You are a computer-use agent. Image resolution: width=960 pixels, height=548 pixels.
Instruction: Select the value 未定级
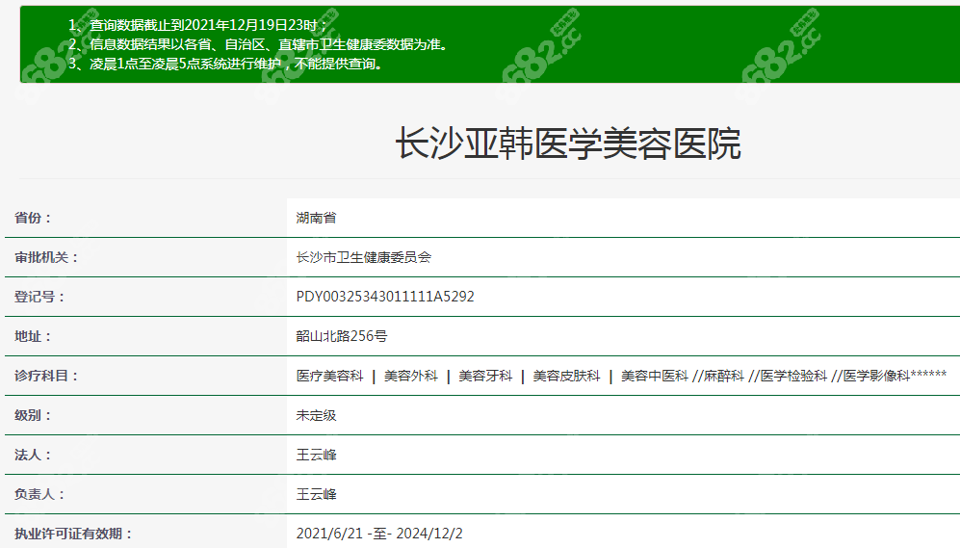316,415
